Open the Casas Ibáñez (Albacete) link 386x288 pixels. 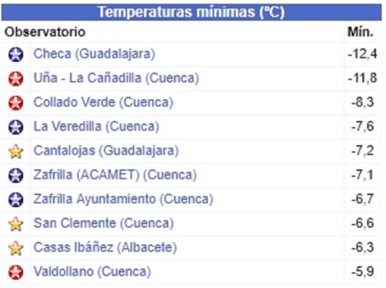[x=105, y=247]
